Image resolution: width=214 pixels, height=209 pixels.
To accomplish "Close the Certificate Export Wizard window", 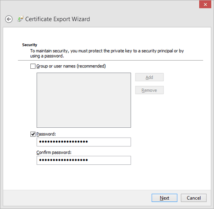I will [205, 4].
